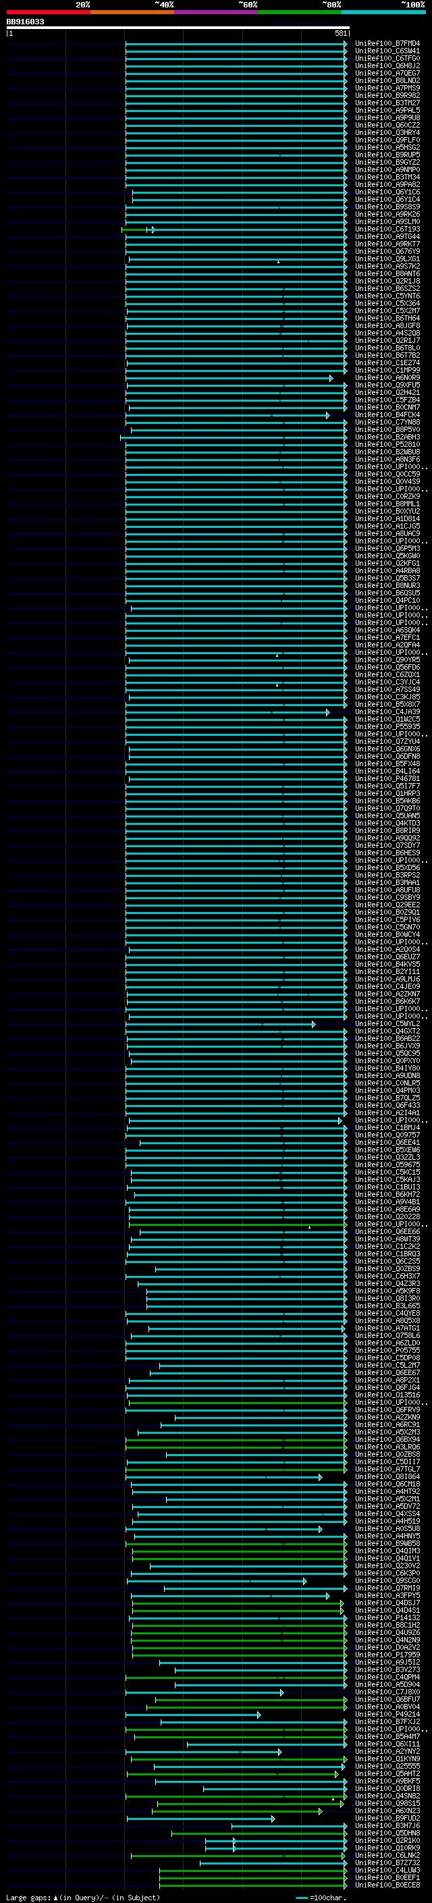Click the arrowhead ending the A6N0R9 alignment
This screenshot has height=1903, width=432.
point(331,378)
